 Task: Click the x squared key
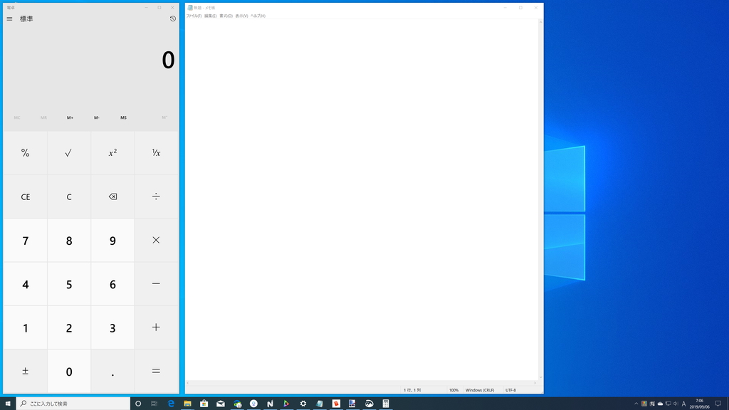coord(112,153)
